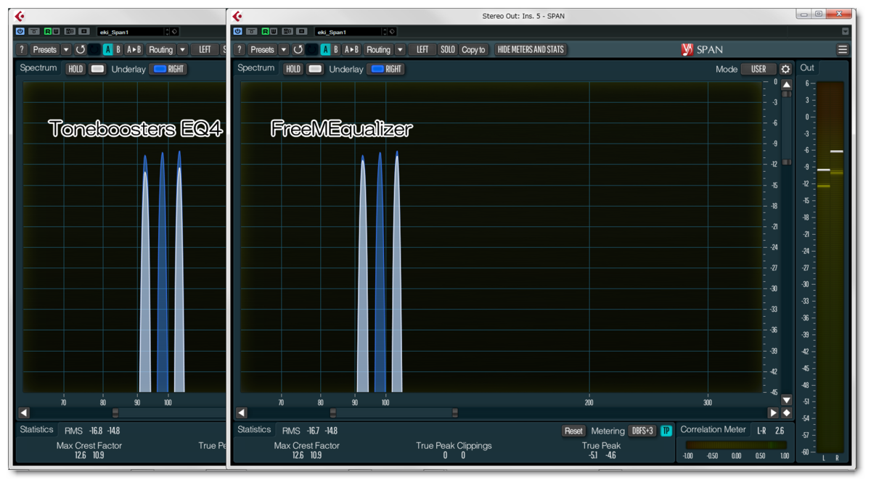Open Routing dropdown arrow in left SPAN window
Screen dimensions: 871x485
click(x=182, y=50)
